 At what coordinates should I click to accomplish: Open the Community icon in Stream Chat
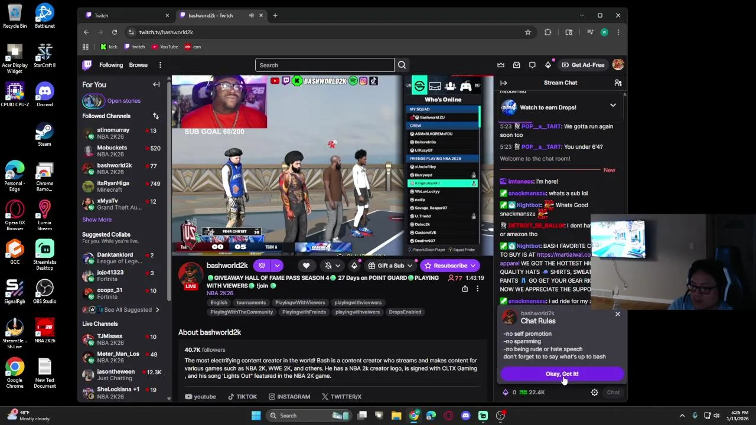[618, 83]
